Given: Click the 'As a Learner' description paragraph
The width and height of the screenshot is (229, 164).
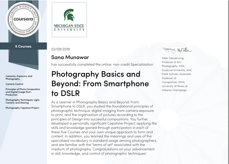Looking at the screenshot, I should point(104,127).
